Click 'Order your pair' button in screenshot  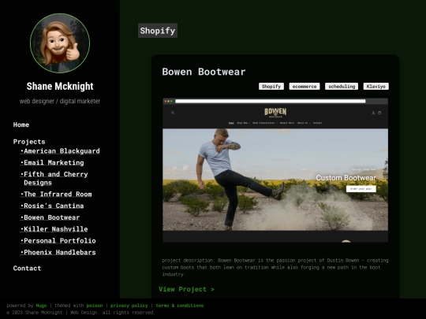click(361, 189)
